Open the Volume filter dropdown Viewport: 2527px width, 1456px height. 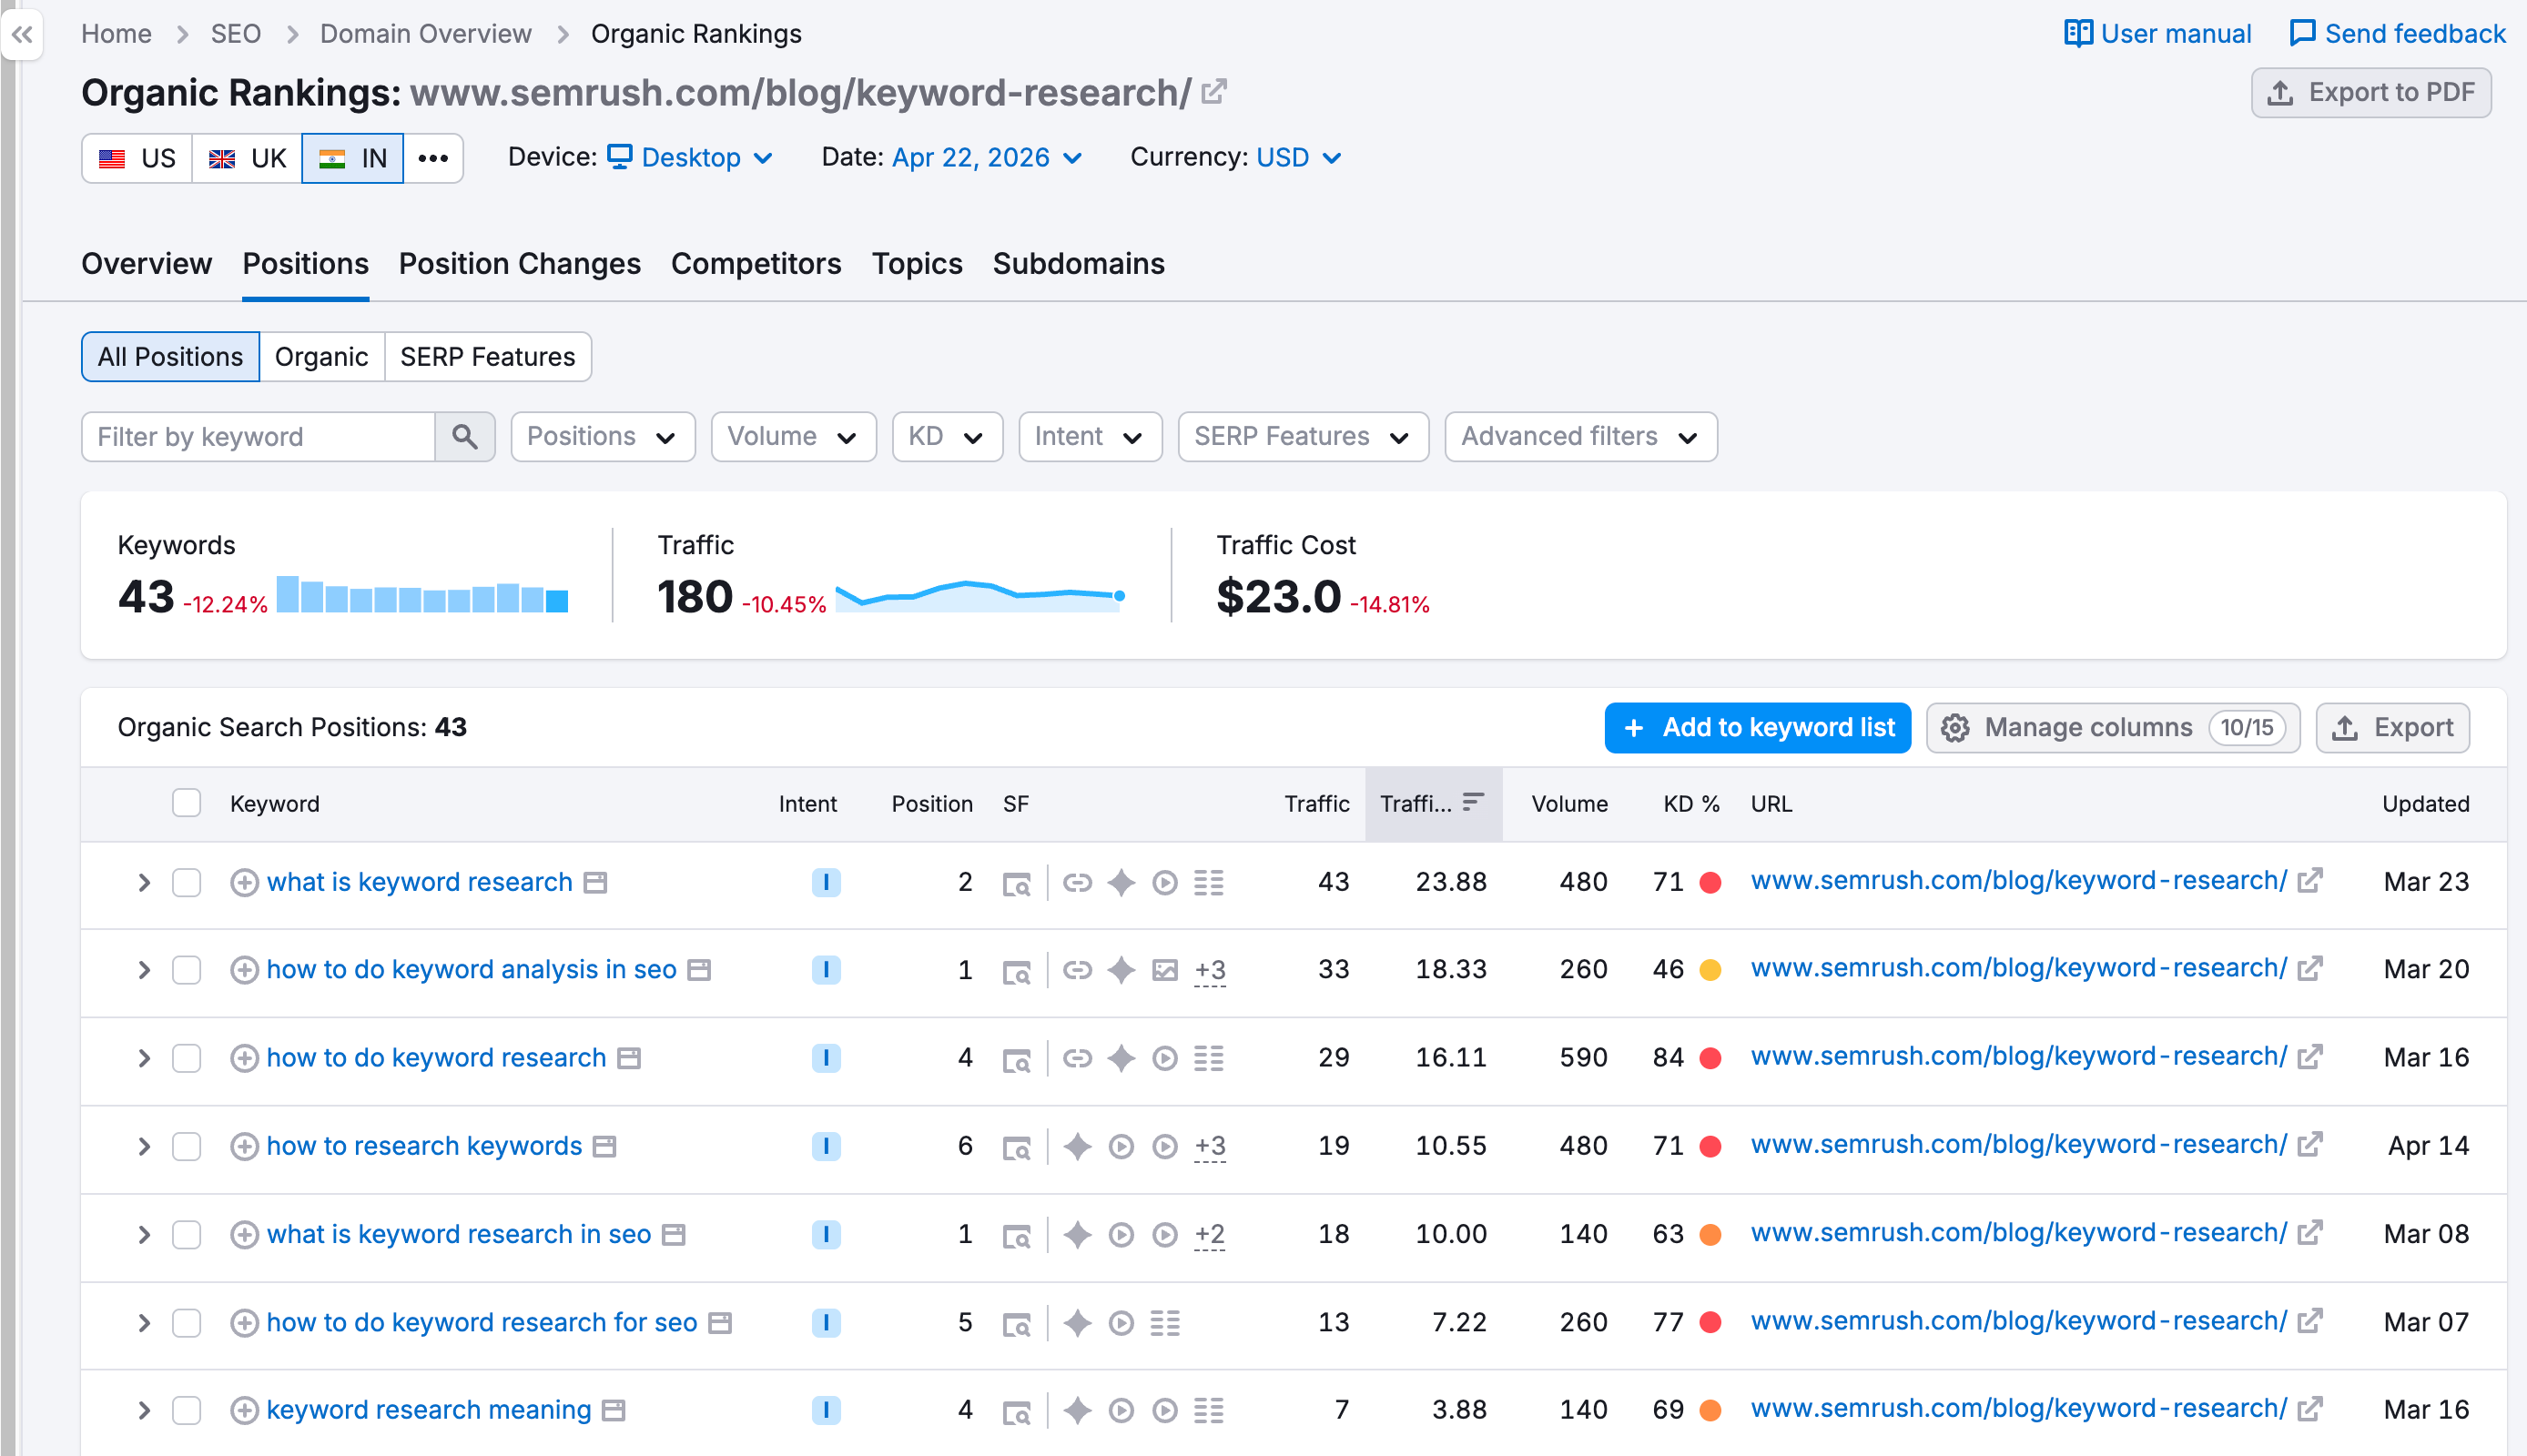[x=792, y=436]
